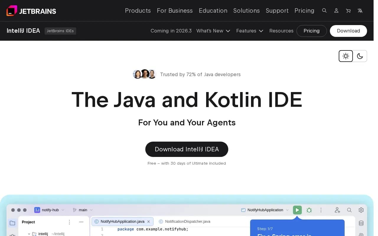Close the NotifyHubApplication.java tab
378x236 pixels.
point(149,222)
